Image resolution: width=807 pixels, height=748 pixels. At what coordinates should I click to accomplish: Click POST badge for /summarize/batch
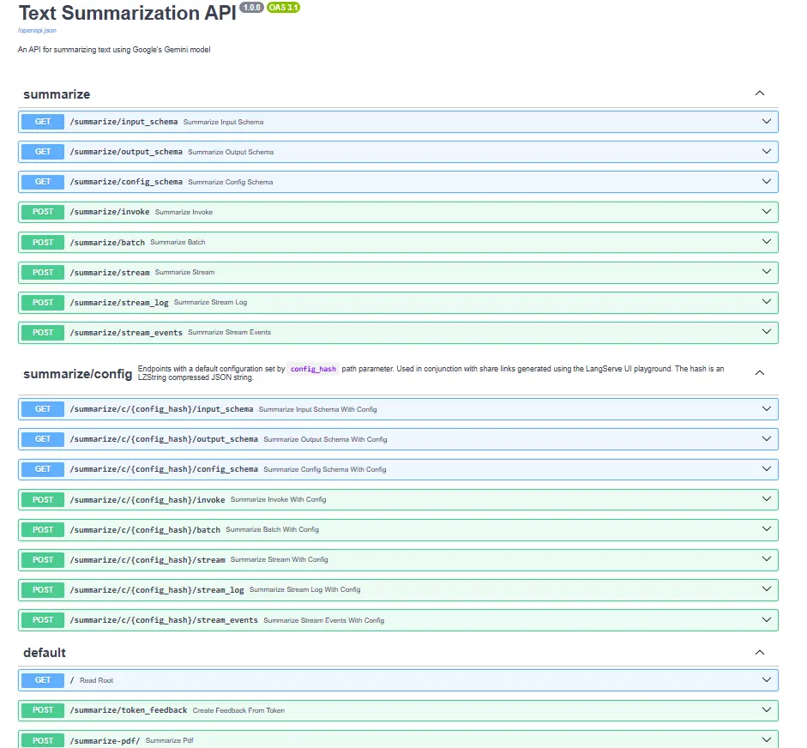(43, 242)
